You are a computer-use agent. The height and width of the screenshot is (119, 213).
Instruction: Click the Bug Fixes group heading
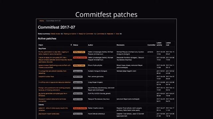click(x=42, y=49)
